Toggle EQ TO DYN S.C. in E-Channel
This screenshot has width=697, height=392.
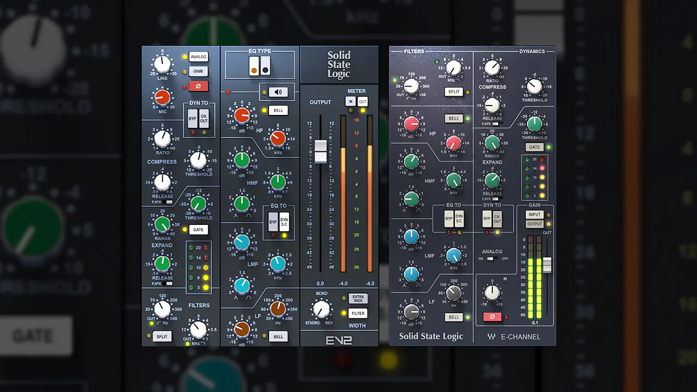(459, 219)
